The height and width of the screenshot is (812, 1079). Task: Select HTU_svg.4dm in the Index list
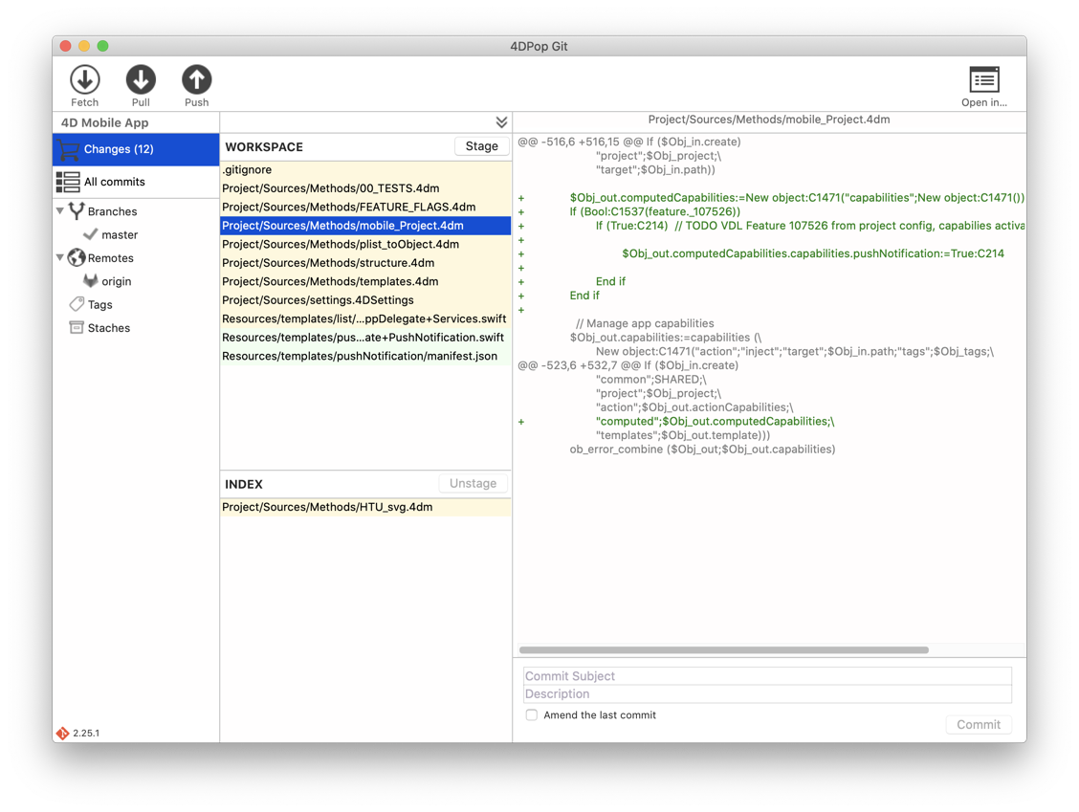[327, 507]
